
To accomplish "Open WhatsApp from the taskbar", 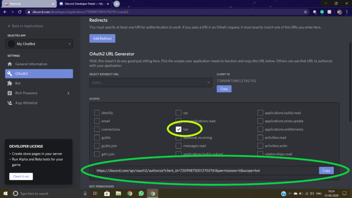I will coord(141,193).
